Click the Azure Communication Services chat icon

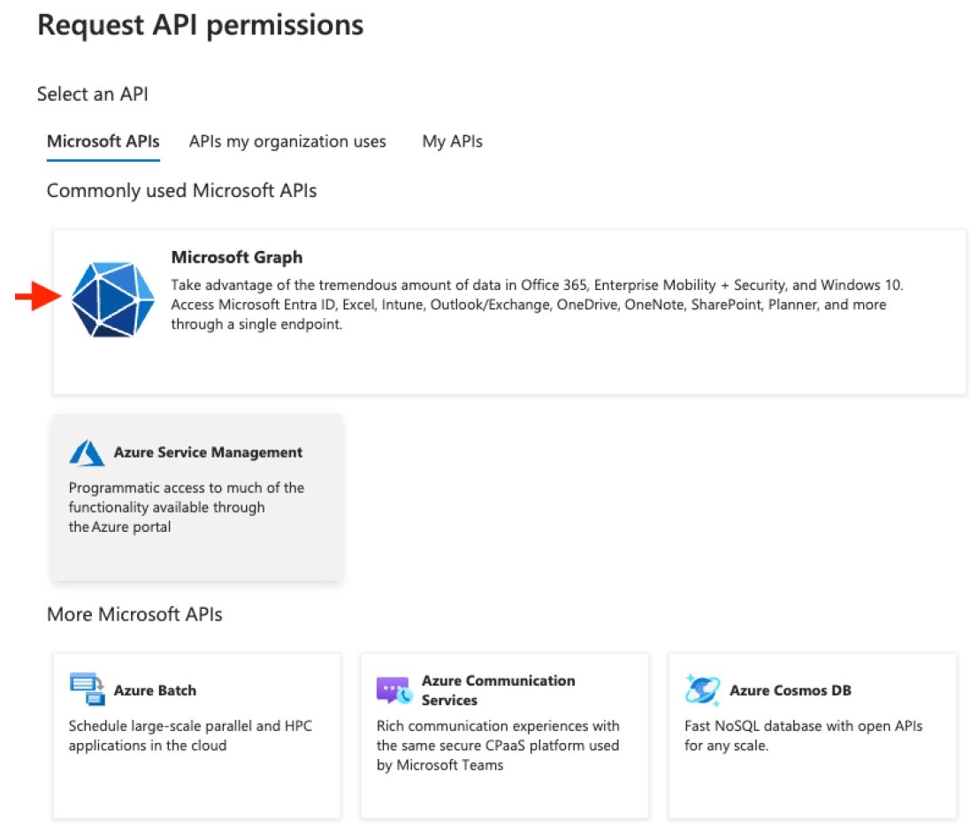coord(394,690)
